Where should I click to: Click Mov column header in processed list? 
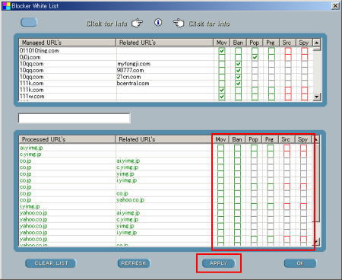[x=220, y=139]
